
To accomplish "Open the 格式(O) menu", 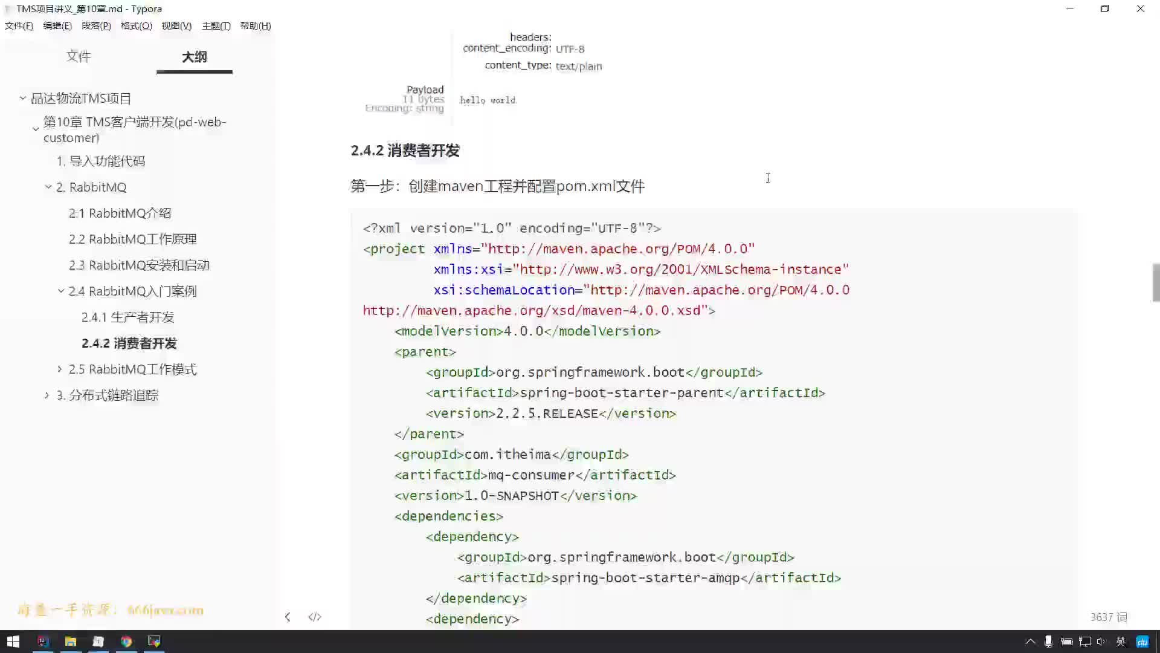I will pyautogui.click(x=136, y=26).
